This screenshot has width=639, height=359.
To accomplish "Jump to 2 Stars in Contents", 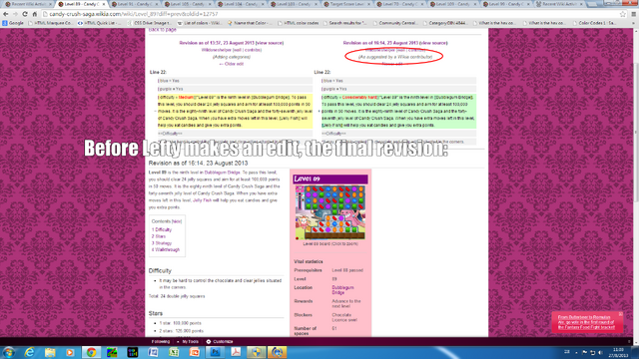I will [x=159, y=236].
